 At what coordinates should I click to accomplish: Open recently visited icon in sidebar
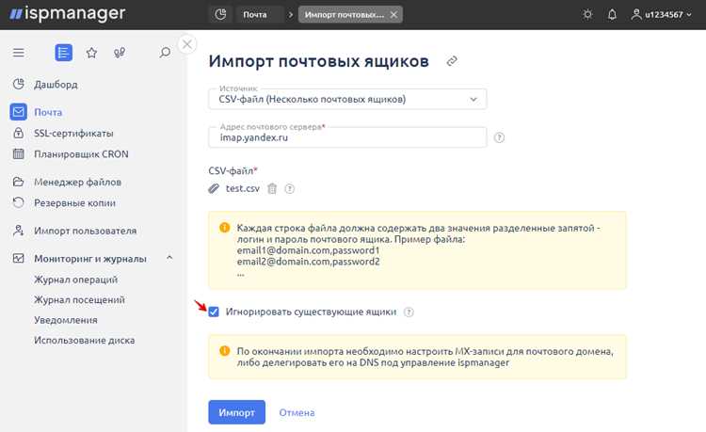pos(120,53)
